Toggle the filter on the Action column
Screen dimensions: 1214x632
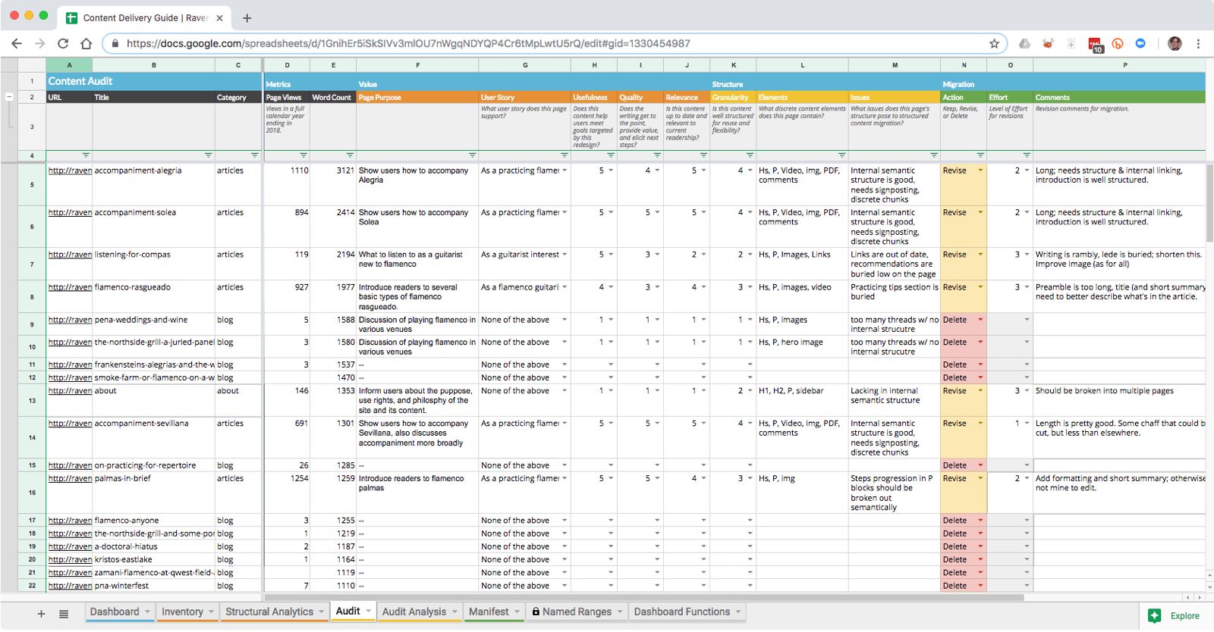point(980,155)
